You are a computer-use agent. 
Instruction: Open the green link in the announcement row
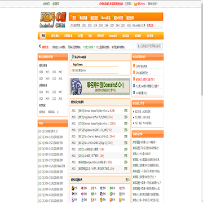click(89, 47)
